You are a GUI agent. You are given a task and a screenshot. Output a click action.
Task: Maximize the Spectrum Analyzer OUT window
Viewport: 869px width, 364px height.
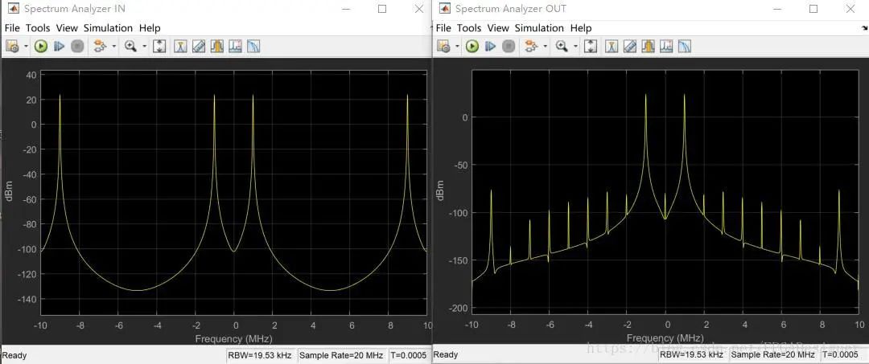813,9
